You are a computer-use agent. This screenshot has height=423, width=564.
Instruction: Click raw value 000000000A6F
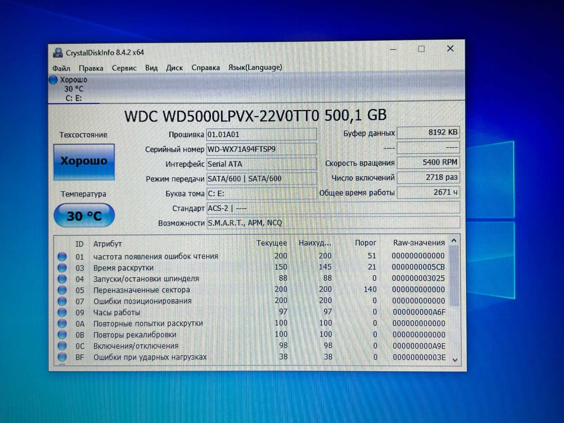pyautogui.click(x=419, y=312)
